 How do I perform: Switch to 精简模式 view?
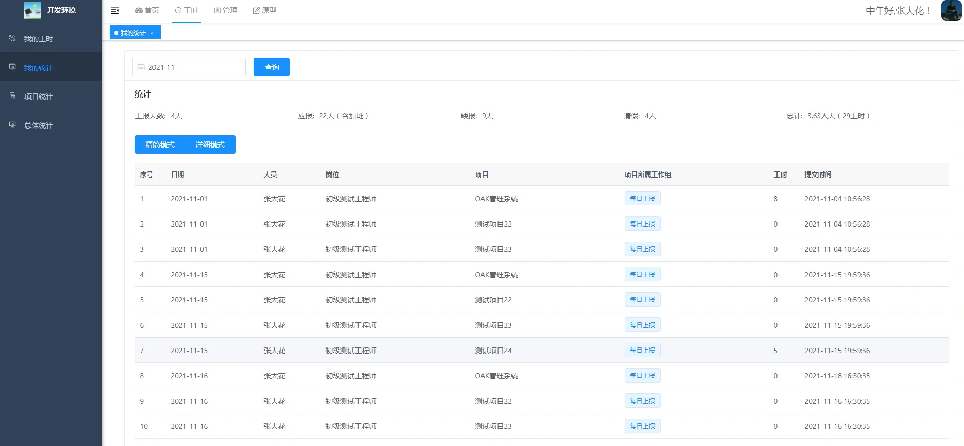(x=160, y=145)
